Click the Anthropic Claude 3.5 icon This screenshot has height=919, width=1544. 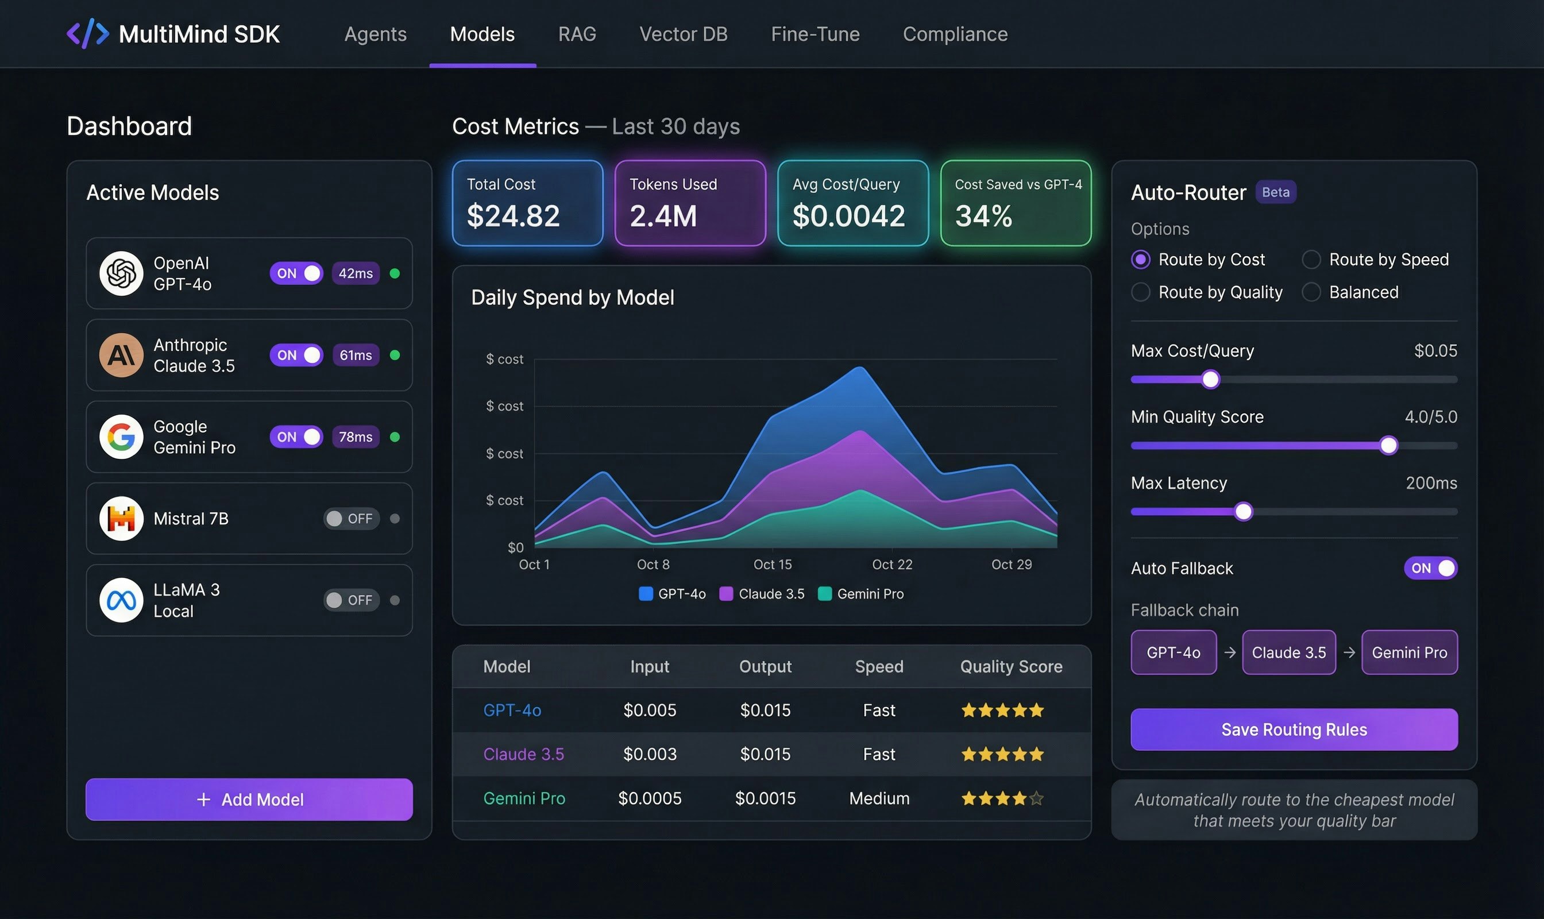pos(121,355)
